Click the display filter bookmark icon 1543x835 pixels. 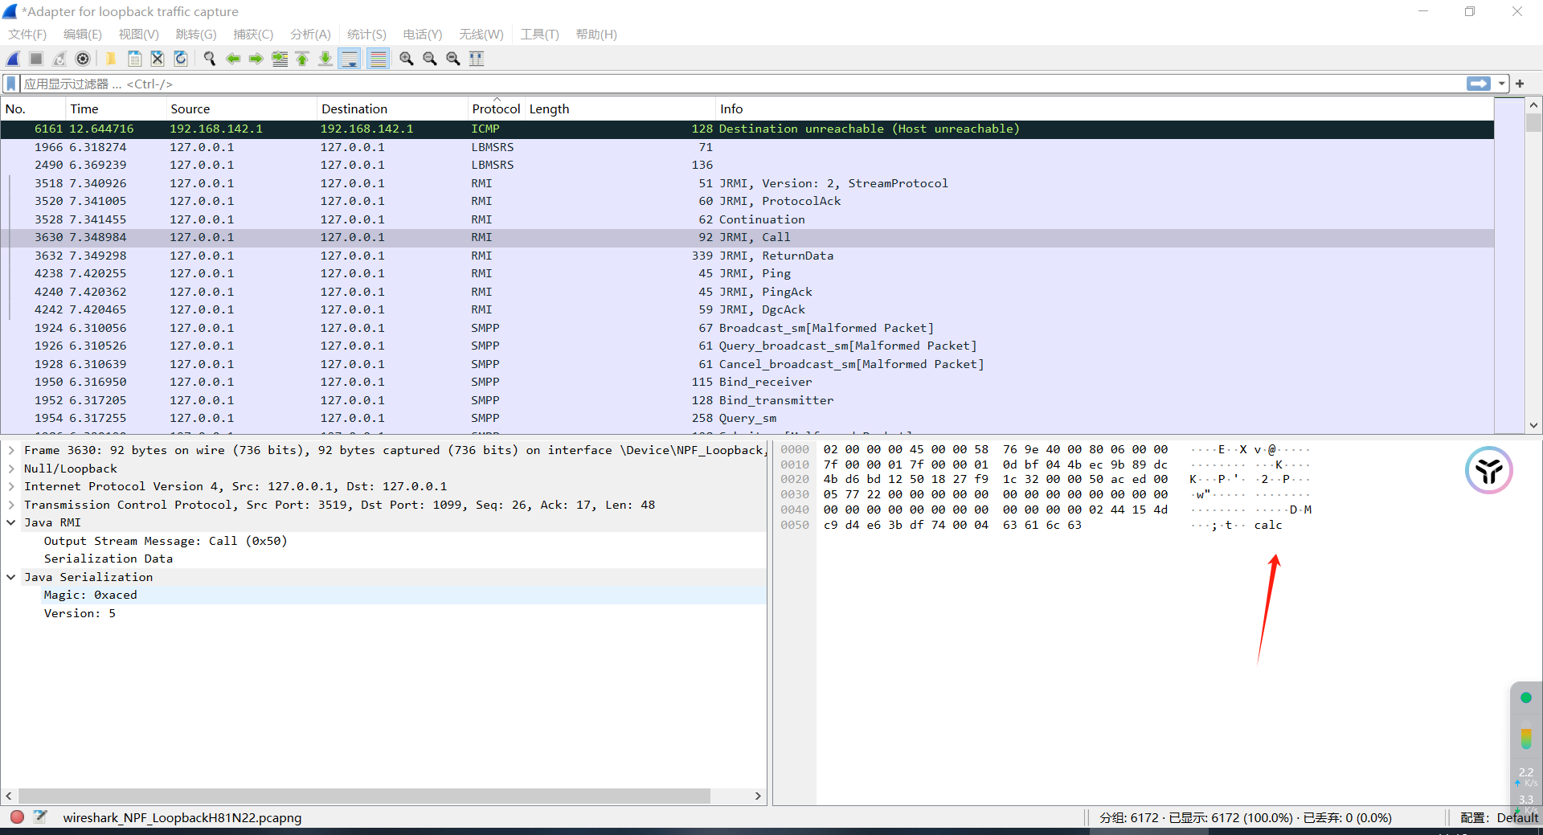point(11,84)
